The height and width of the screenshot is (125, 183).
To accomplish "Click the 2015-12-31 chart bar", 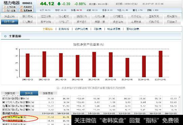I will click(x=127, y=67).
